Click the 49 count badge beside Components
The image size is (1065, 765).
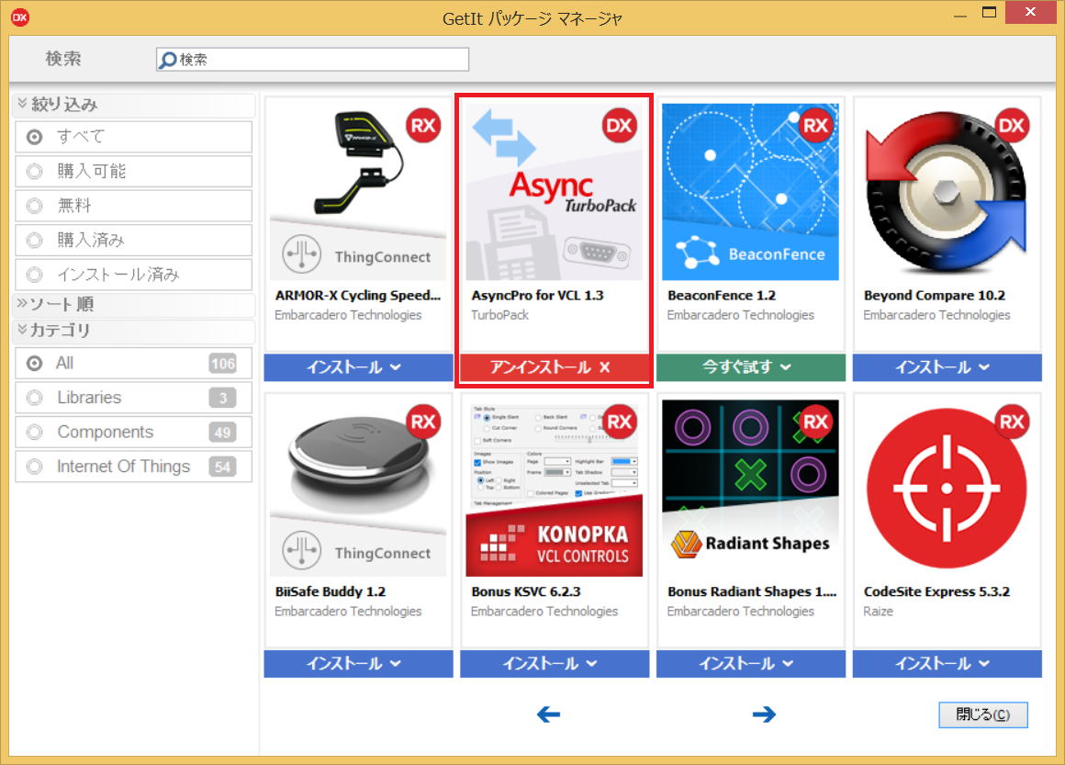coord(223,433)
